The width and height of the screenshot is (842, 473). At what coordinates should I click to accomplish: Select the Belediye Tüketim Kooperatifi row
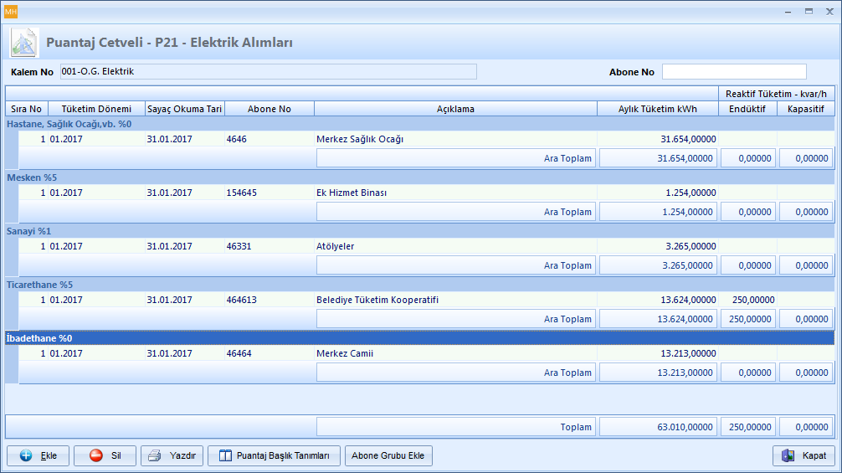377,300
